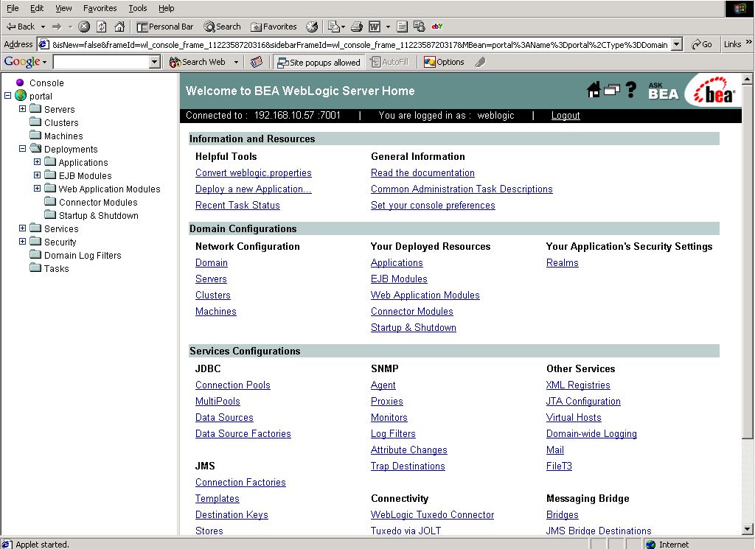Click Site popups allowed button
This screenshot has width=755, height=549.
click(x=319, y=62)
